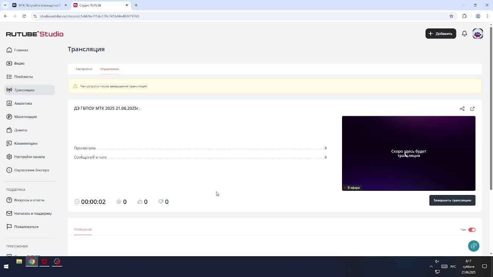
Task: Go to Плейлисты in the sidebar
Action: pos(23,77)
